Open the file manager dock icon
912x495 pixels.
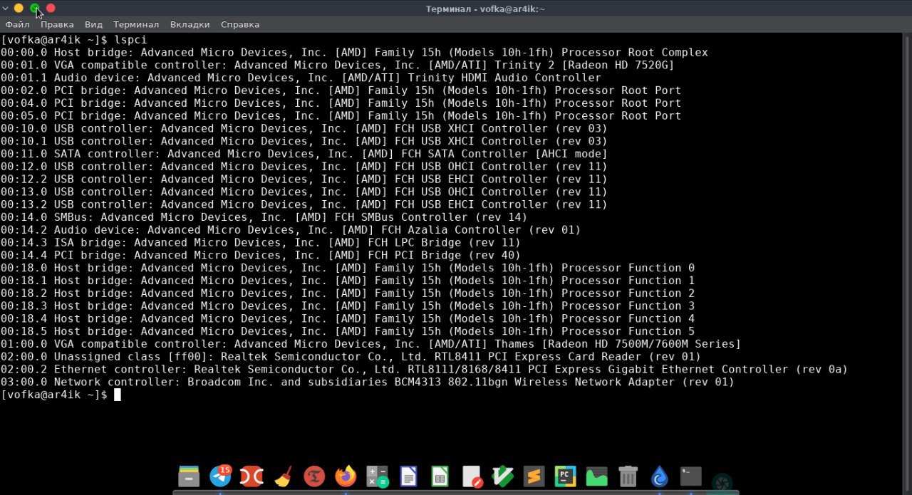[189, 476]
